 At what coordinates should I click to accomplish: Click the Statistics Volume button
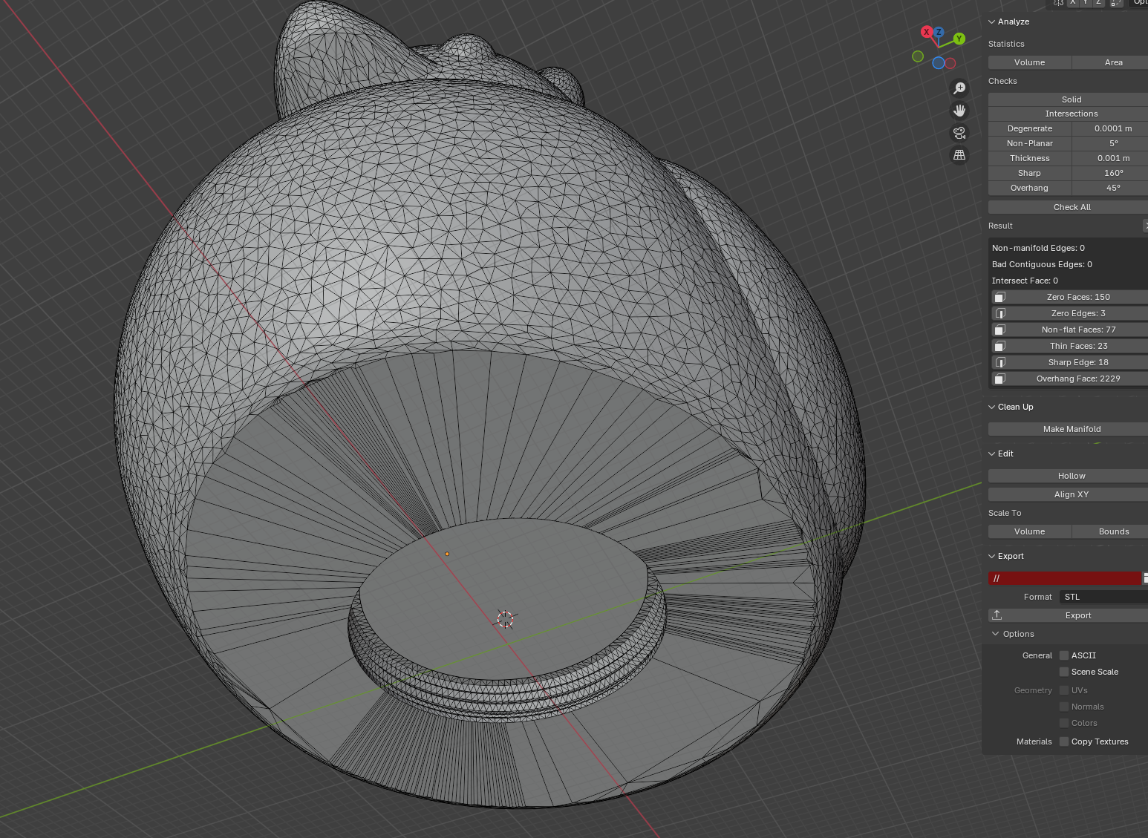coord(1030,62)
